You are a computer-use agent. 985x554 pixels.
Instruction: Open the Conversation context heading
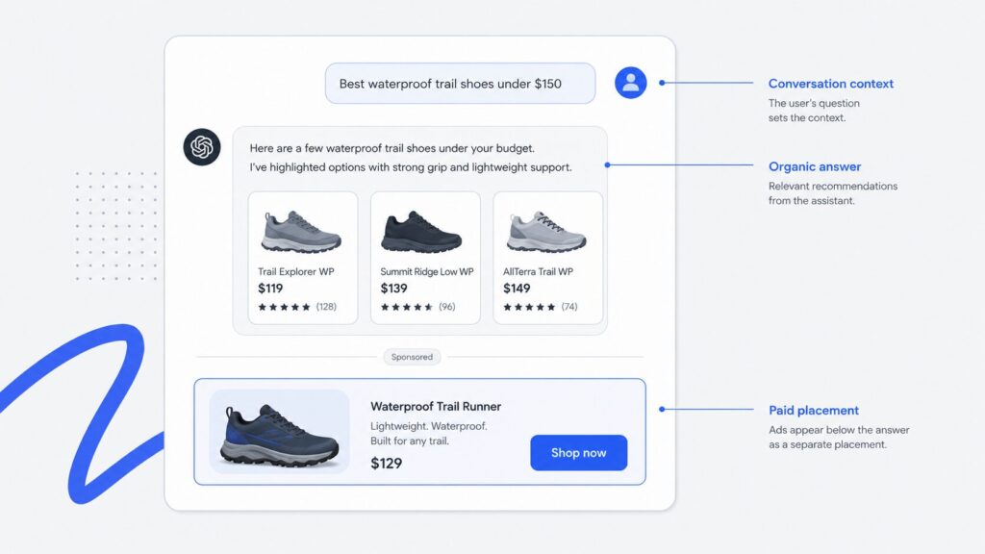point(830,84)
